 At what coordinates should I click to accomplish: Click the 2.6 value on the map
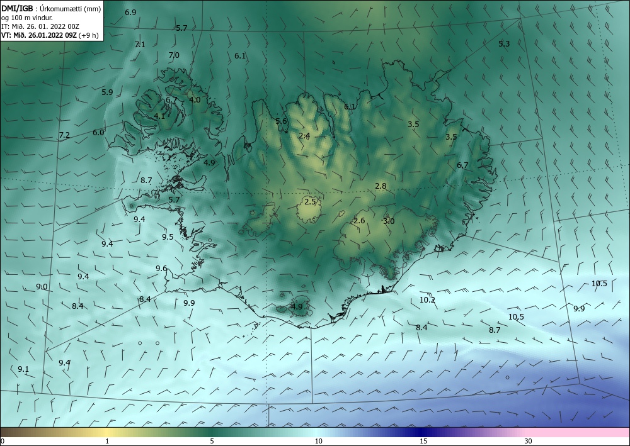(359, 221)
